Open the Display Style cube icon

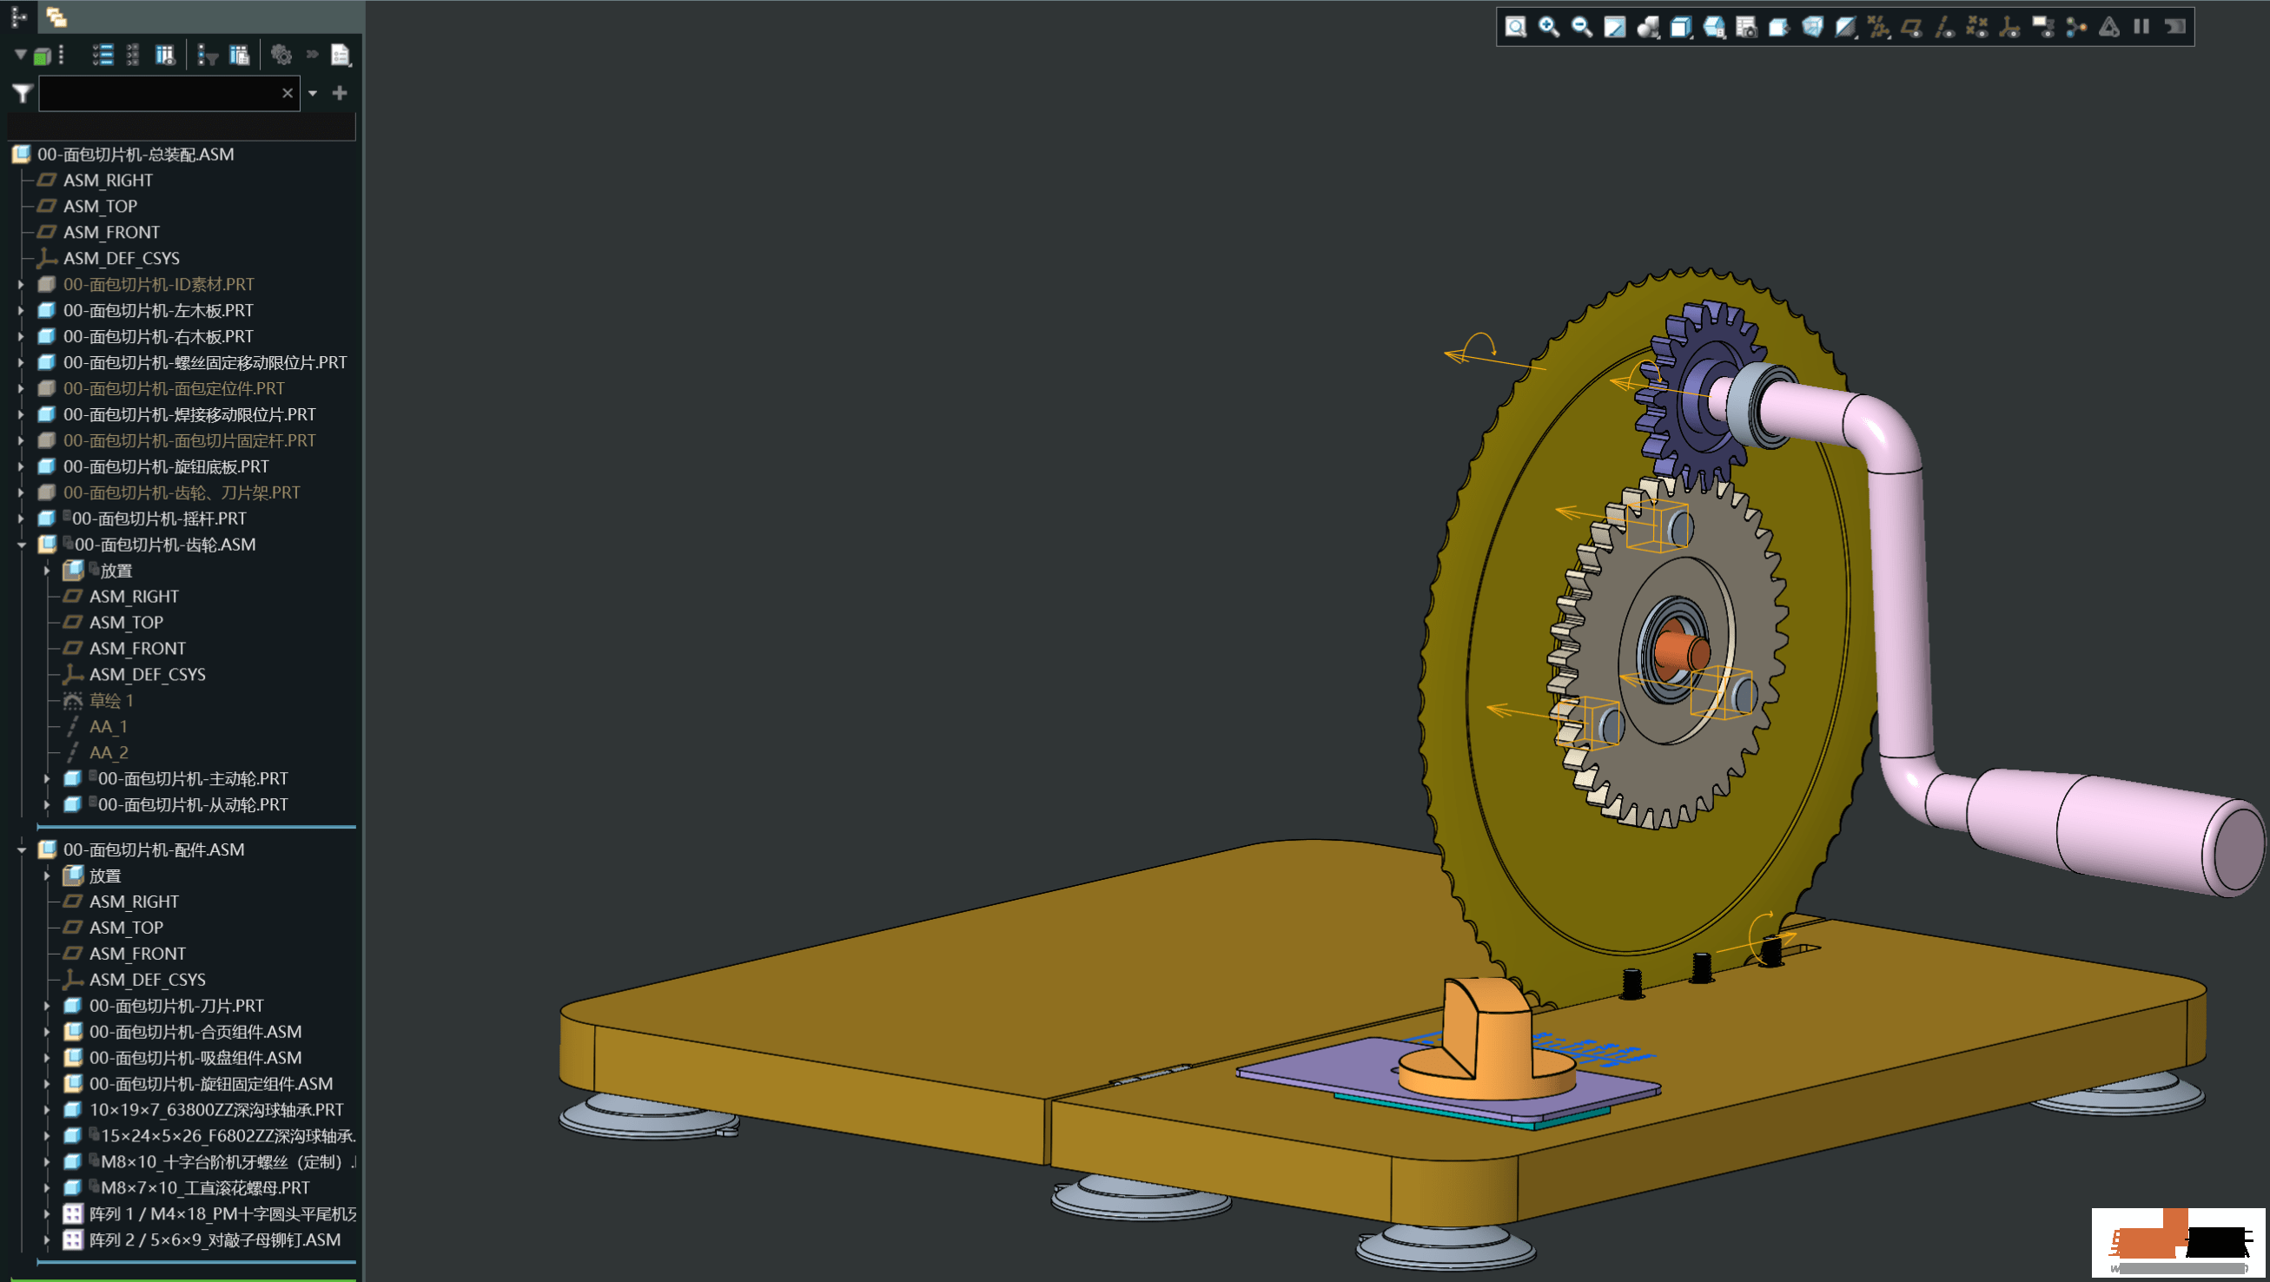(x=1680, y=27)
